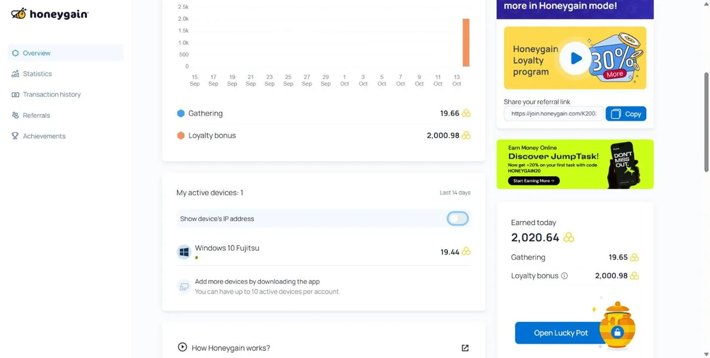This screenshot has width=710, height=358.
Task: Click the How Honeygain works play icon
Action: point(182,347)
